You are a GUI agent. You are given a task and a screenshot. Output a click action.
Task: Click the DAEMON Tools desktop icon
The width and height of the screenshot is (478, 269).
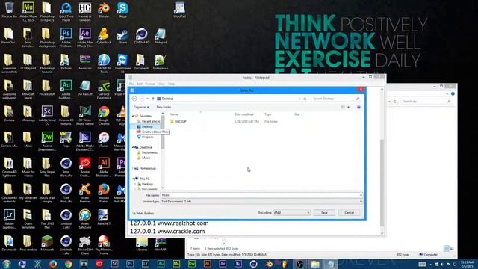point(104,64)
